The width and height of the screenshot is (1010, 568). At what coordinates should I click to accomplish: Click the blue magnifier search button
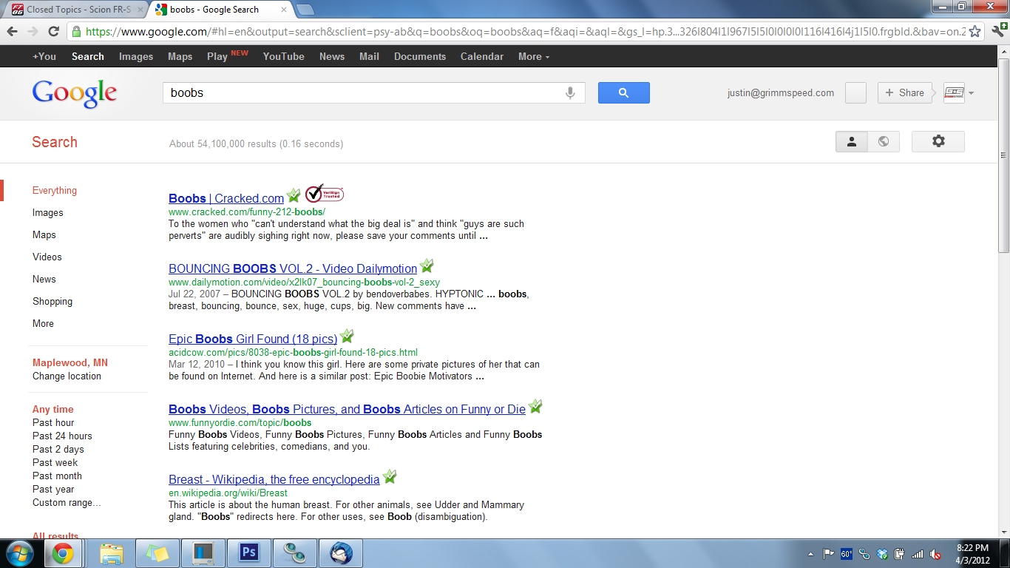[623, 92]
